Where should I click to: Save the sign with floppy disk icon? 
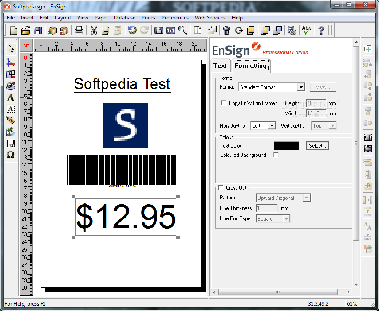(x=38, y=31)
